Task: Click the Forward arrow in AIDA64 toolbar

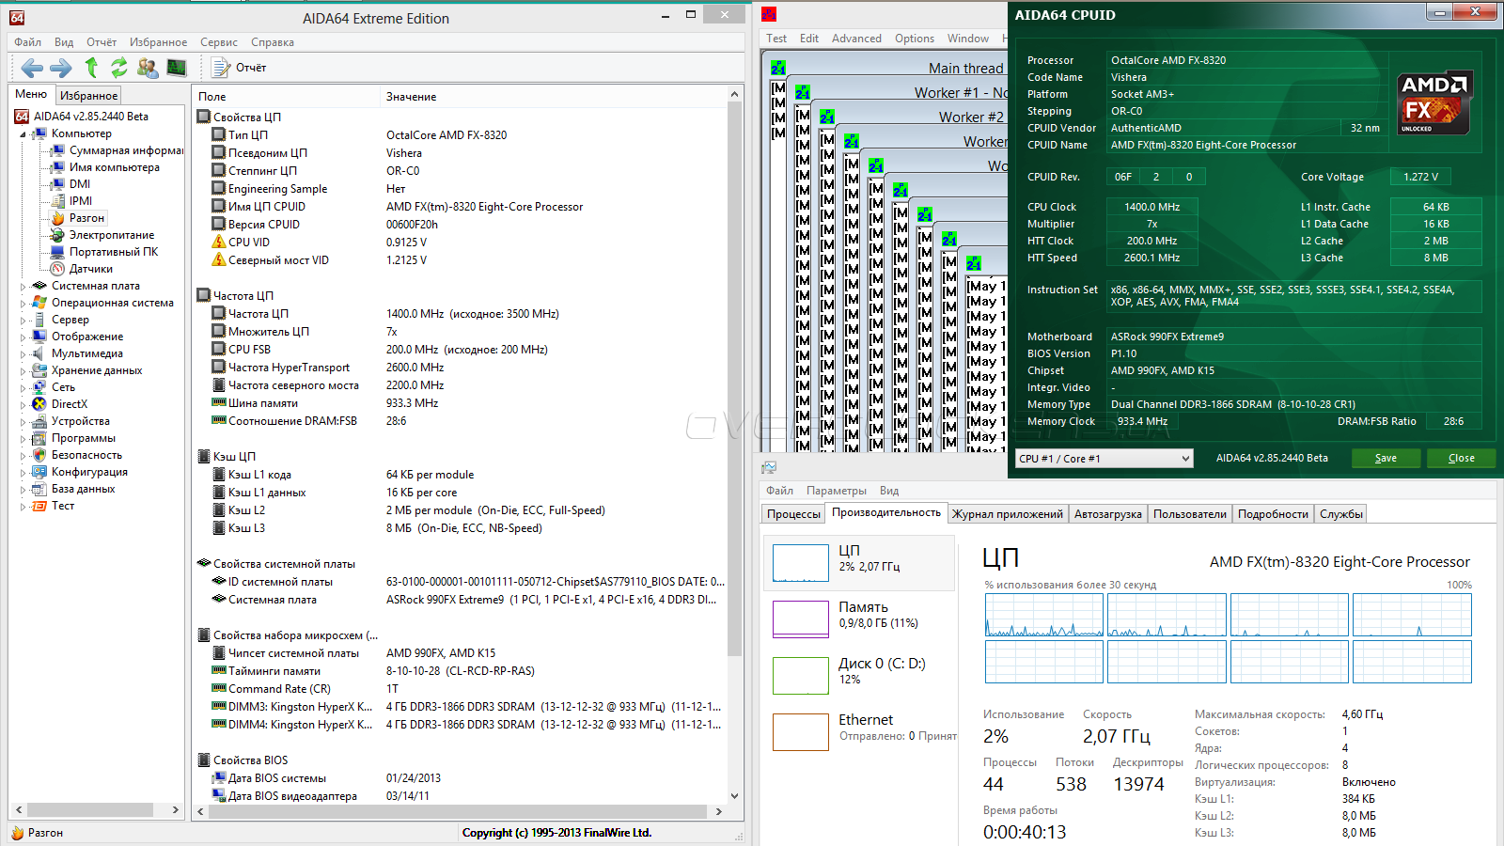Action: coord(61,68)
